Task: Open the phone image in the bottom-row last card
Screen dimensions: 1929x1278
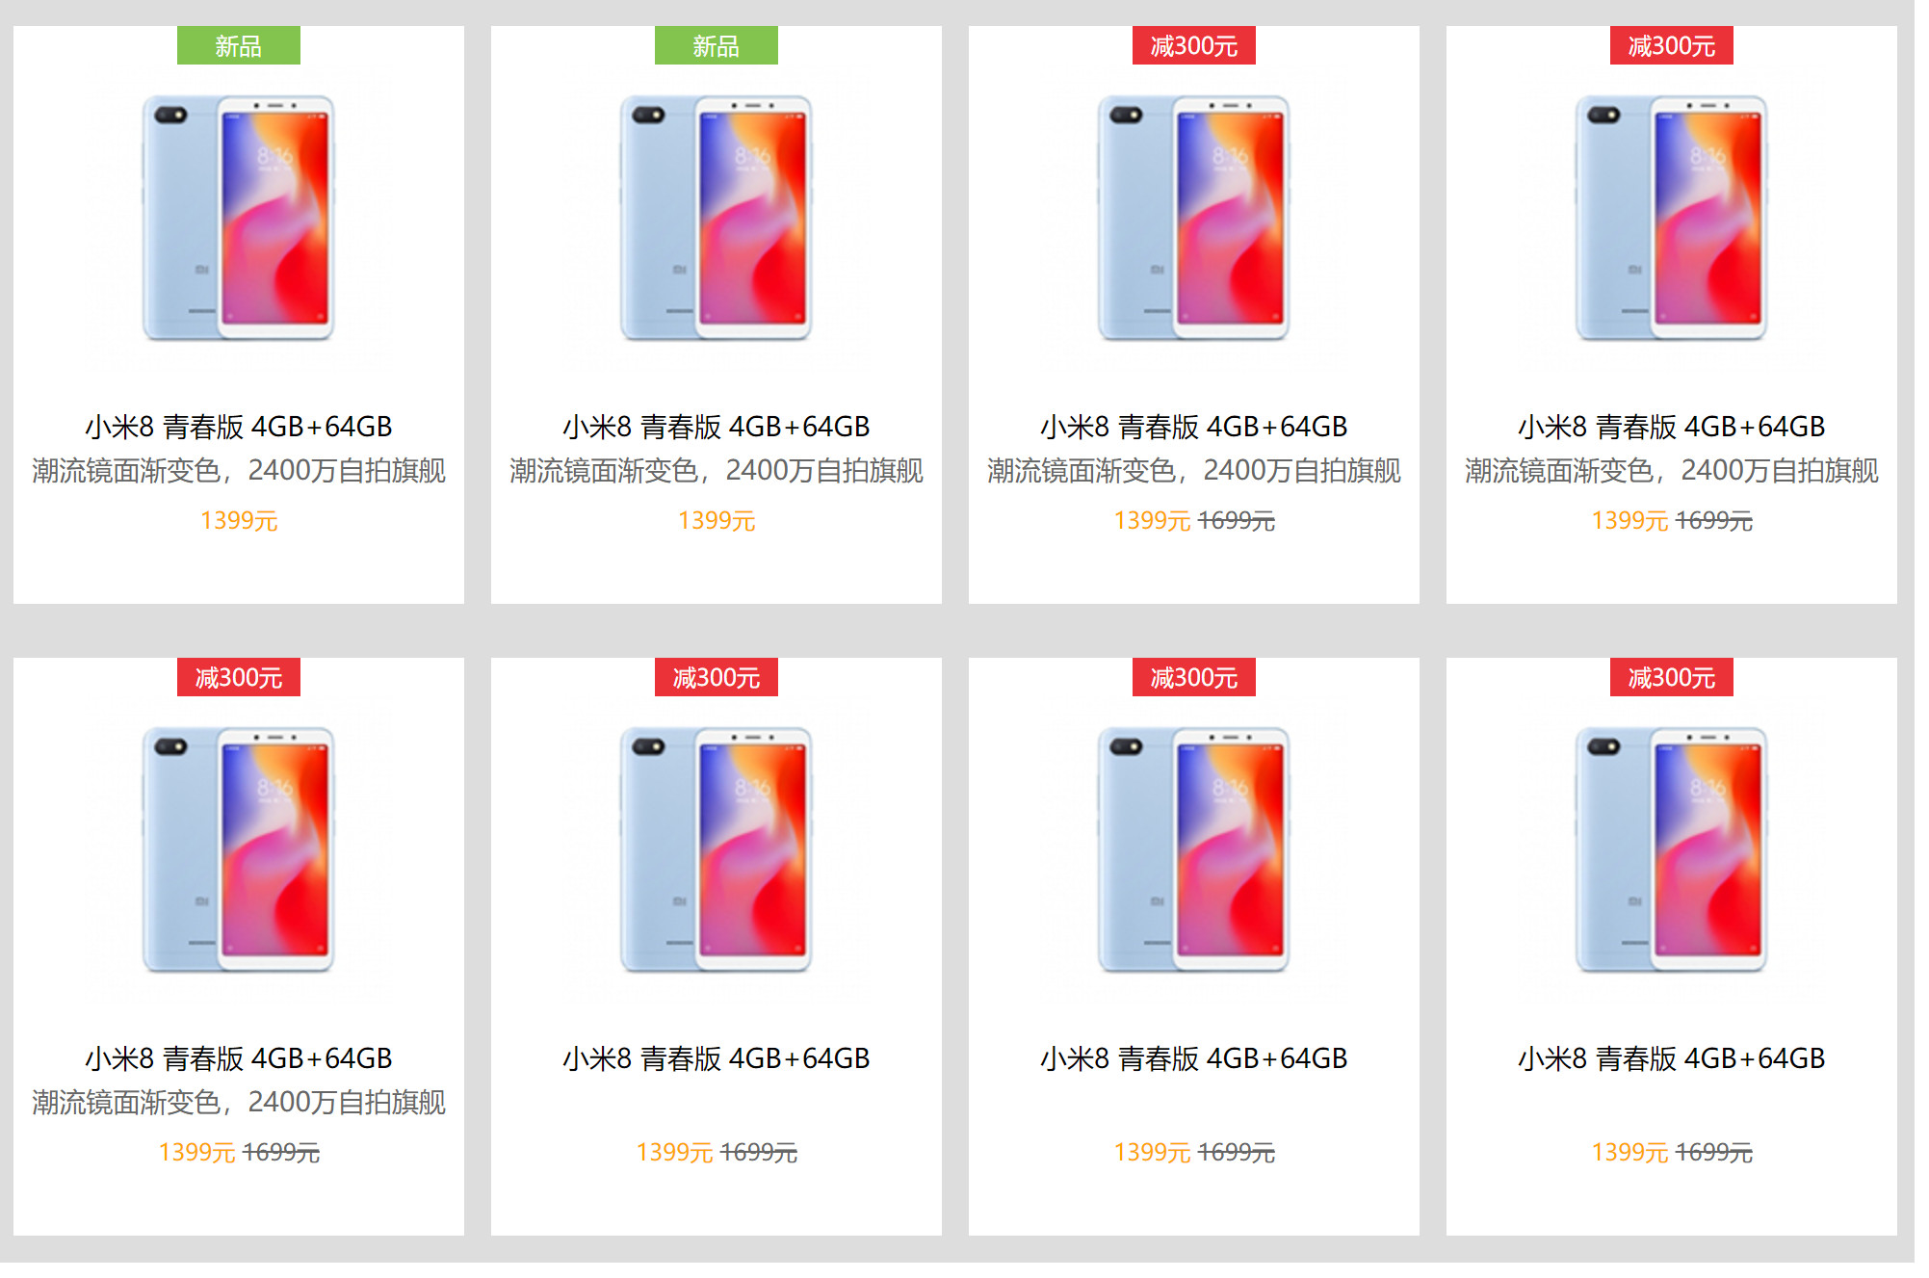Action: pos(1671,849)
